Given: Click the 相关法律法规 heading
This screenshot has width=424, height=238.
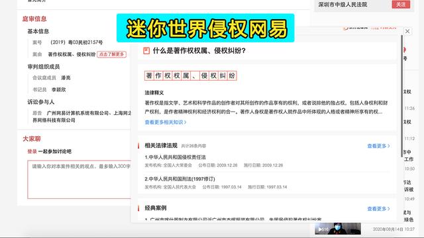Looking at the screenshot, I should tap(161, 145).
